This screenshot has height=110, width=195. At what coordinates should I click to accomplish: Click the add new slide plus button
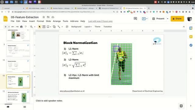pos(5,27)
